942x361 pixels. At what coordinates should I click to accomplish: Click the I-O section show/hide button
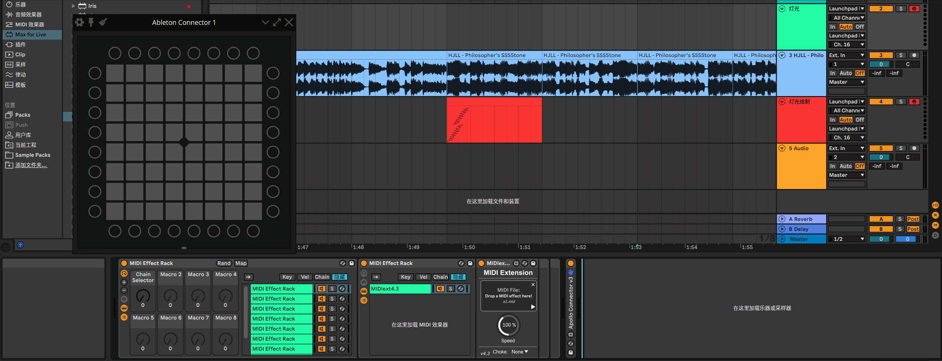935,205
